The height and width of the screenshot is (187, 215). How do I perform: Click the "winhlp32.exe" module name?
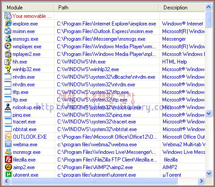click(x=26, y=69)
